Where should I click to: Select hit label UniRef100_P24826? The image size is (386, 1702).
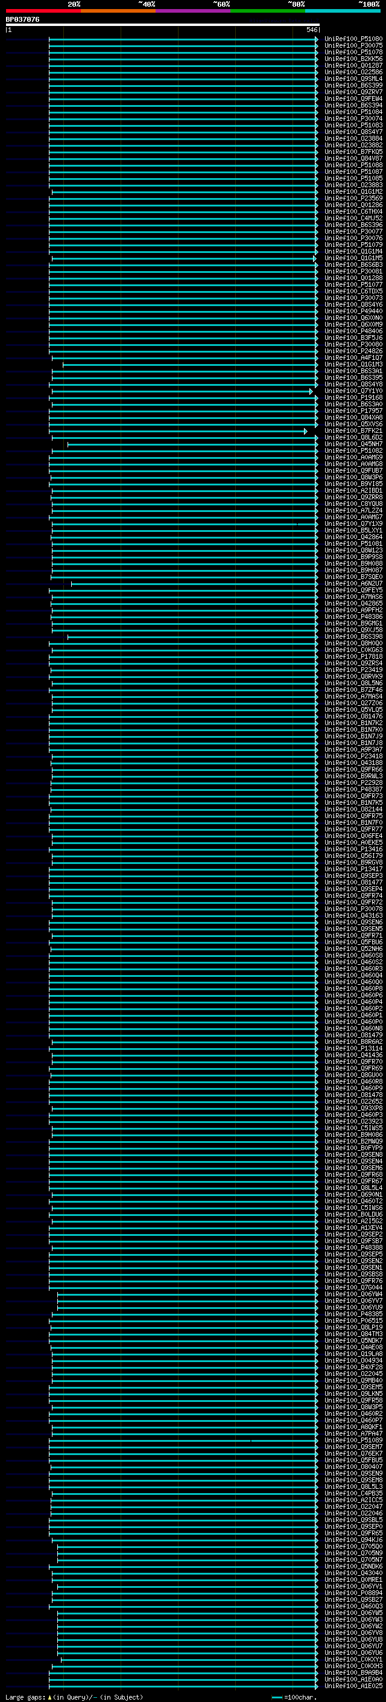(x=353, y=351)
